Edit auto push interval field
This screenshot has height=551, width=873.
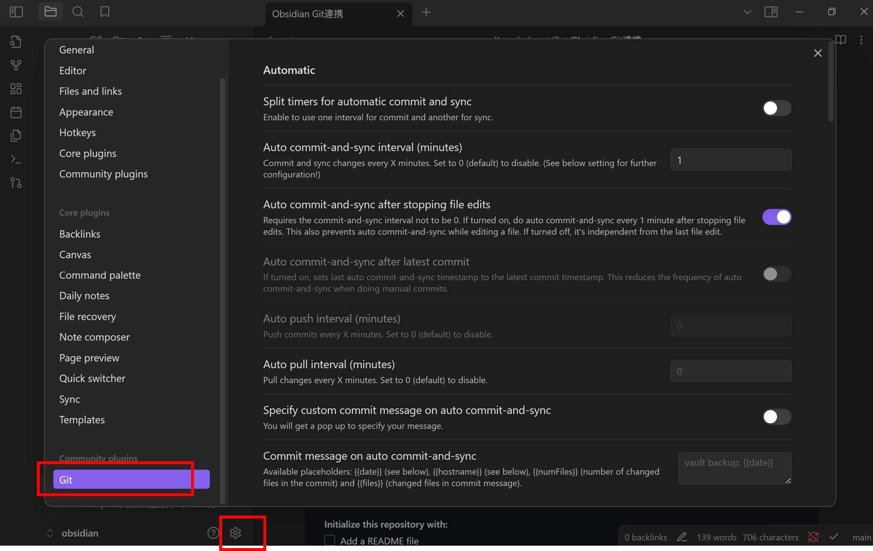pyautogui.click(x=731, y=325)
